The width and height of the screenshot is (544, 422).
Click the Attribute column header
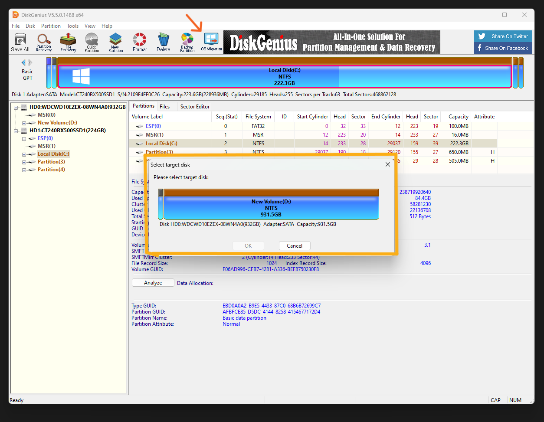(x=484, y=117)
